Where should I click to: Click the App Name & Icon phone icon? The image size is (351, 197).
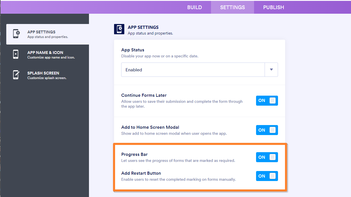[x=16, y=55]
